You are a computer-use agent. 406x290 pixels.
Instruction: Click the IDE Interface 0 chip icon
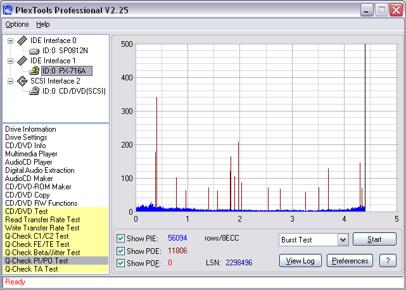pos(22,41)
